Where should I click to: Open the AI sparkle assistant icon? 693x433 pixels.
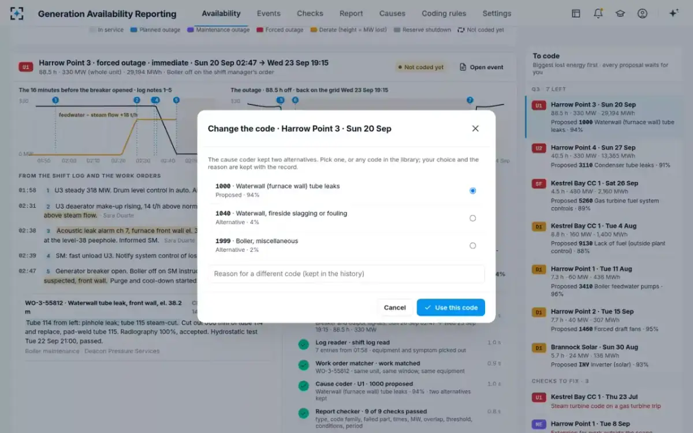[x=673, y=13]
